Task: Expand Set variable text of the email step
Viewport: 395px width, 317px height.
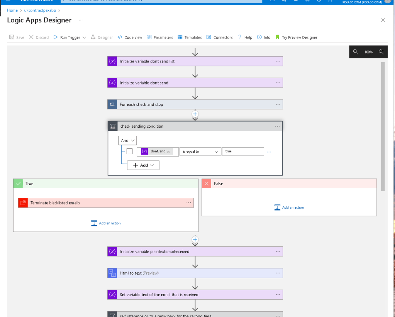Action: (x=195, y=295)
